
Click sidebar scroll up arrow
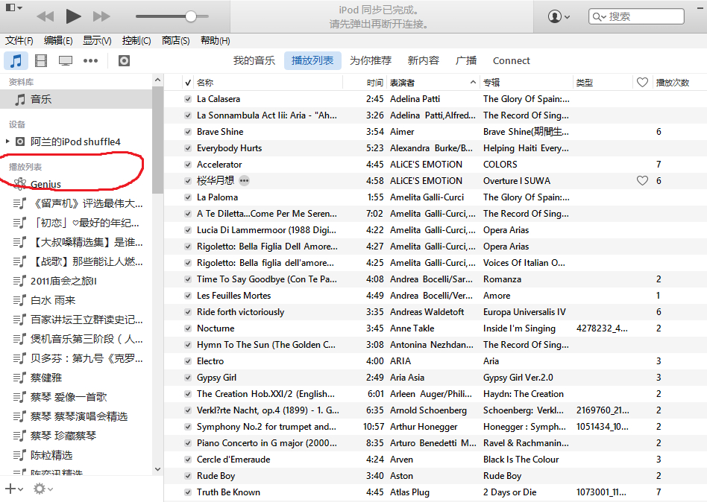pyautogui.click(x=157, y=80)
